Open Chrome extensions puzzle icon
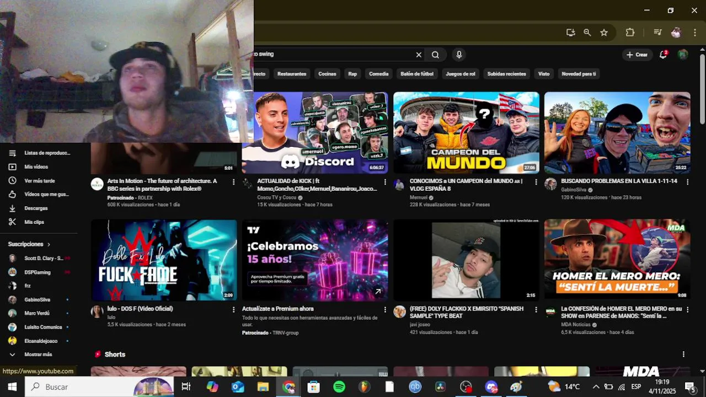 [x=630, y=33]
